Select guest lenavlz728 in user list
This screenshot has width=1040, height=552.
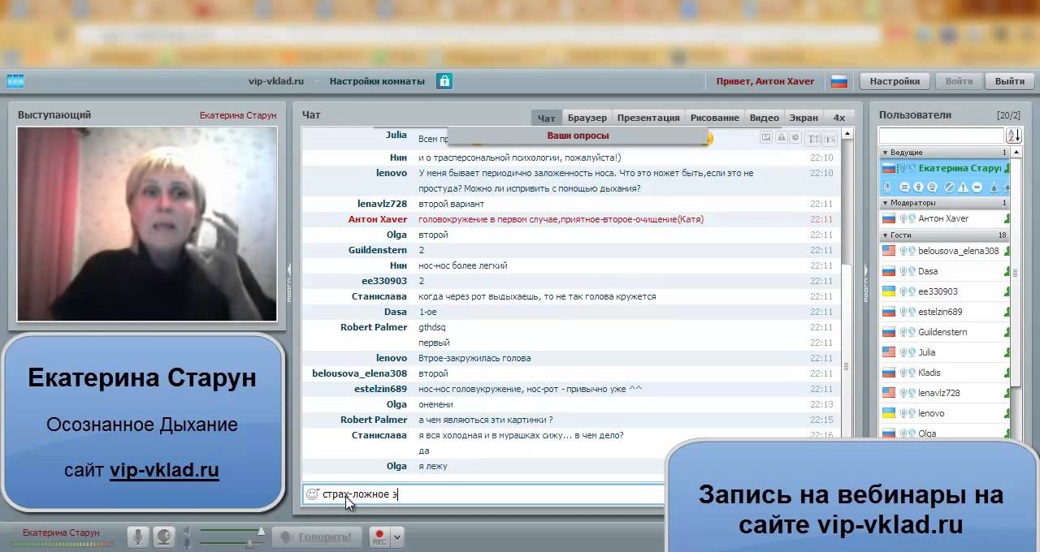click(945, 393)
